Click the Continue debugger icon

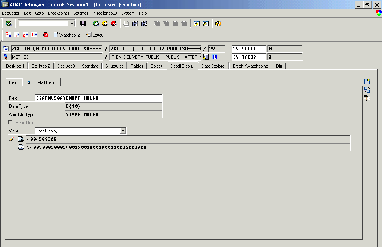pos(34,35)
